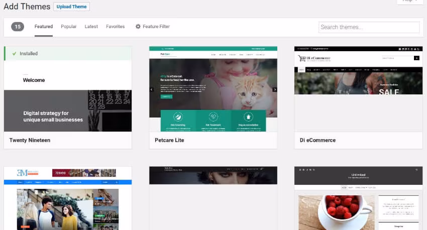Viewport: 427px width, 230px height.
Task: Open the Di eCommerce theme preview
Action: click(358, 89)
